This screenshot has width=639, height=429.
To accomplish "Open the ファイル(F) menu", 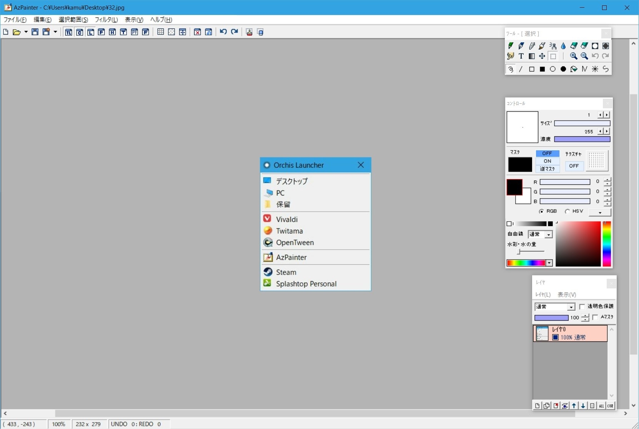I will coord(15,20).
